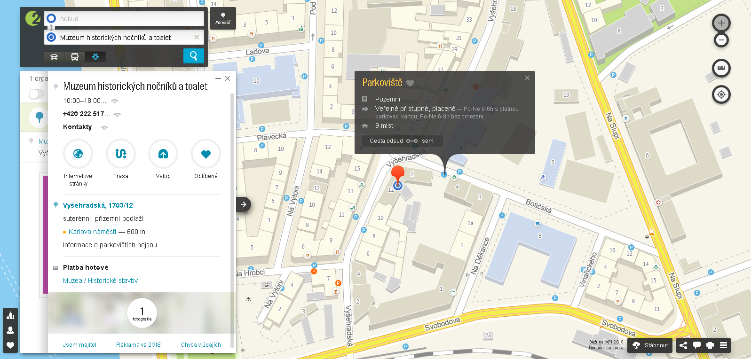Expand full opening hours 10:00–18:00
751x359 pixels.
[115, 101]
